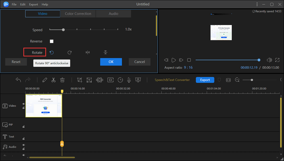This screenshot has height=161, width=284.
Task: Click the trash delete icon
Action: point(62,80)
